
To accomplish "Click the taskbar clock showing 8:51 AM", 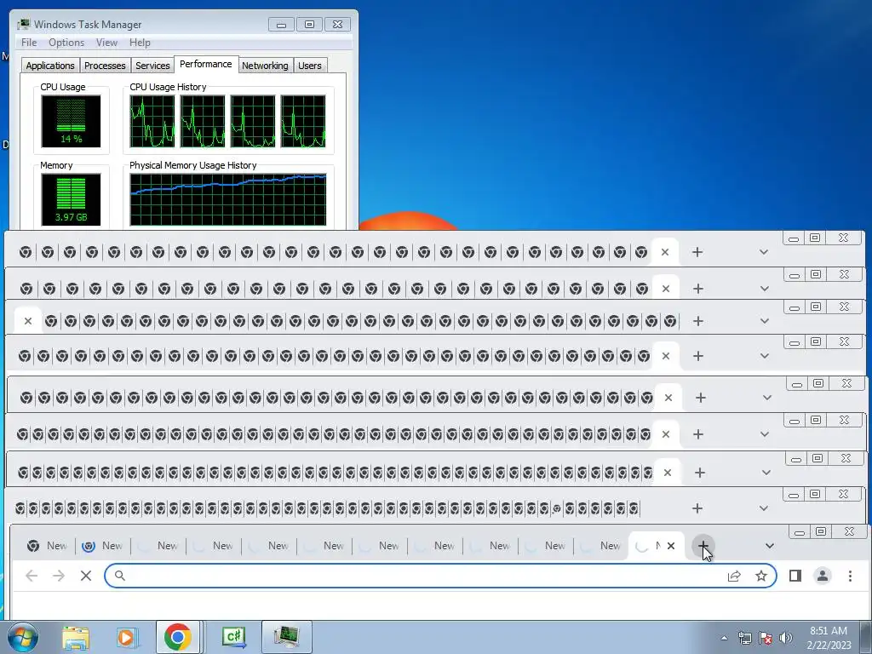I will pos(829,637).
